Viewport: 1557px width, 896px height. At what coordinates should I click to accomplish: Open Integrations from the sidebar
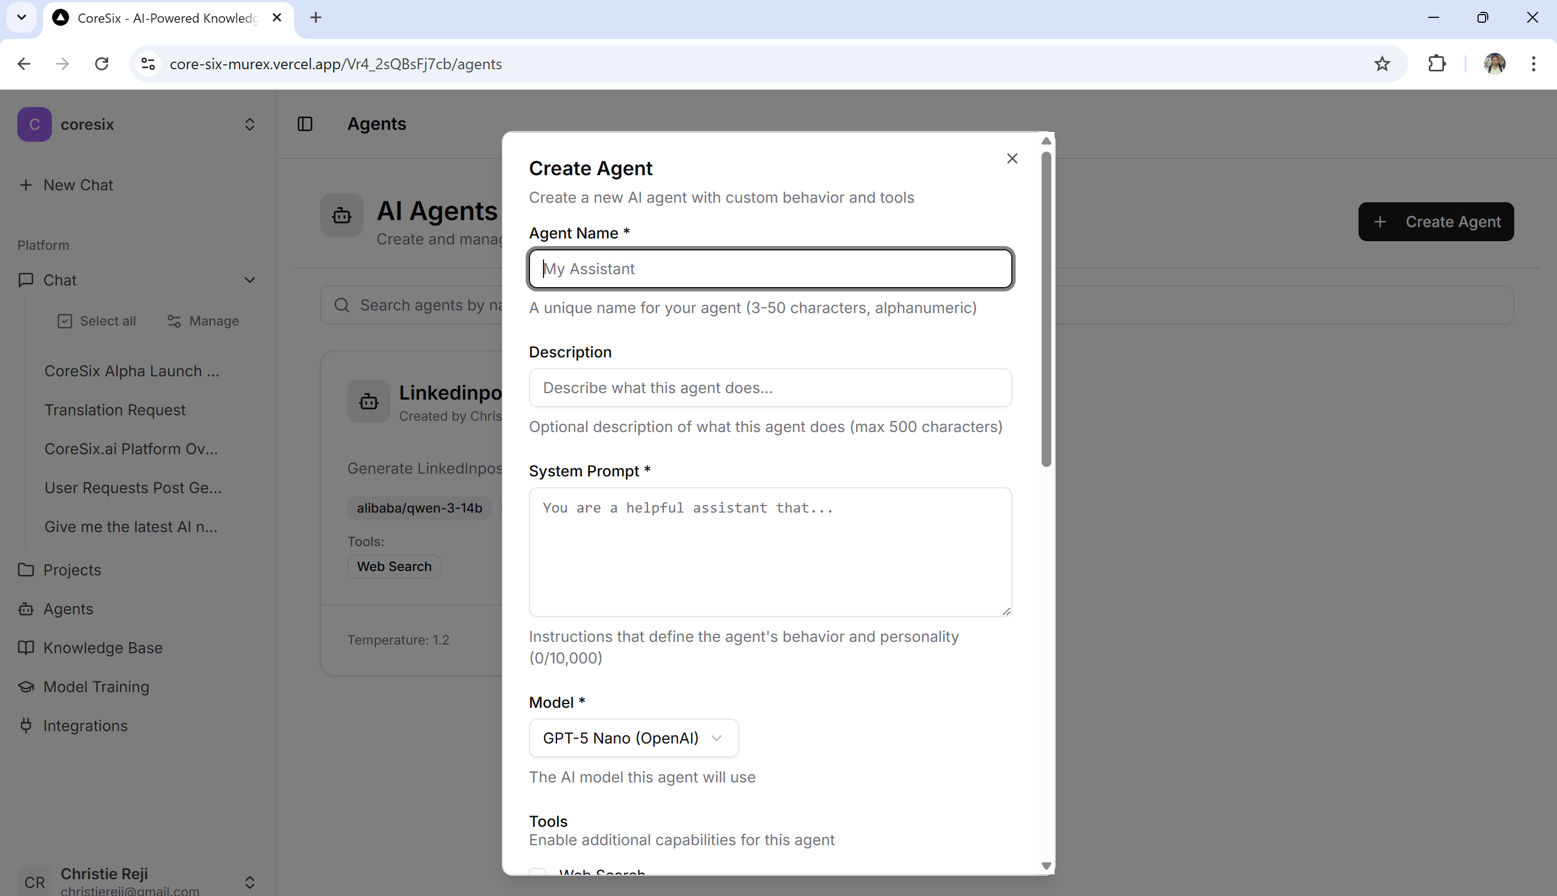85,726
